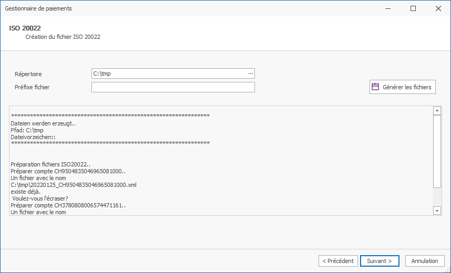This screenshot has height=273, width=451.
Task: Click the 'Voulez-vous l'écraser?' log line
Action: (43, 199)
